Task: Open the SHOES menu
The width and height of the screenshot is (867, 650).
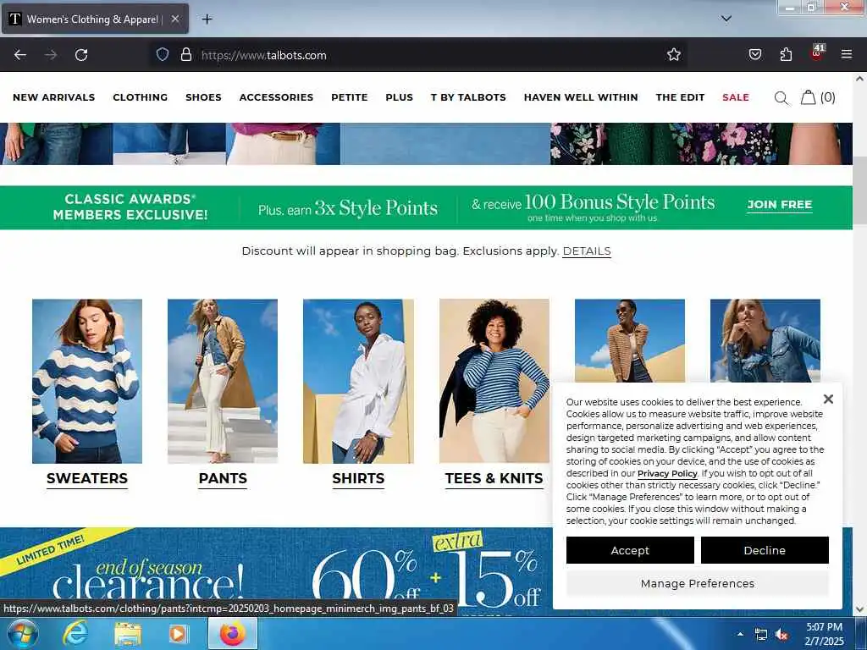Action: click(203, 97)
